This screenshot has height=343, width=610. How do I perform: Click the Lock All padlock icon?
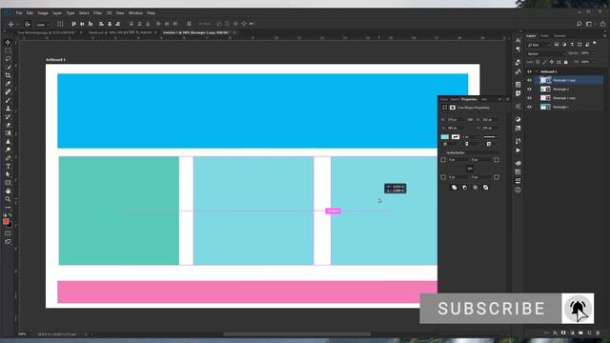[x=566, y=62]
